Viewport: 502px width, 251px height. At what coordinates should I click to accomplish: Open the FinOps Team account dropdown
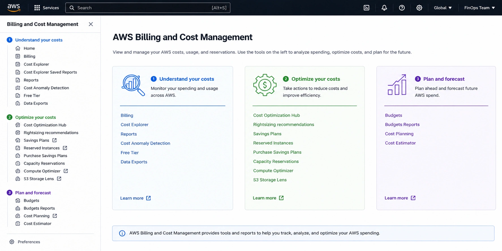[x=480, y=8]
